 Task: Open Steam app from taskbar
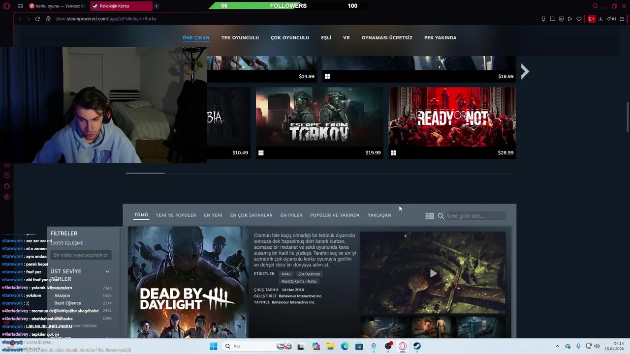click(x=417, y=346)
